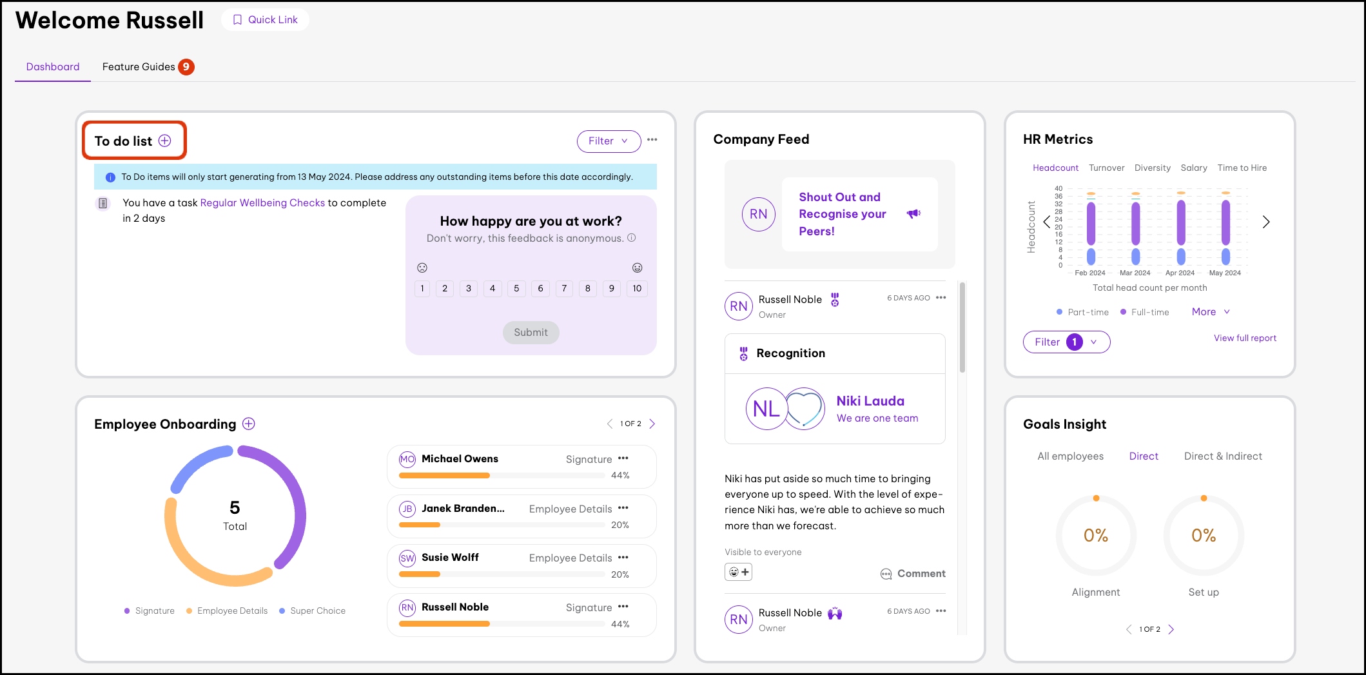Switch to the Feature Guides tab
This screenshot has width=1366, height=675.
[x=139, y=67]
